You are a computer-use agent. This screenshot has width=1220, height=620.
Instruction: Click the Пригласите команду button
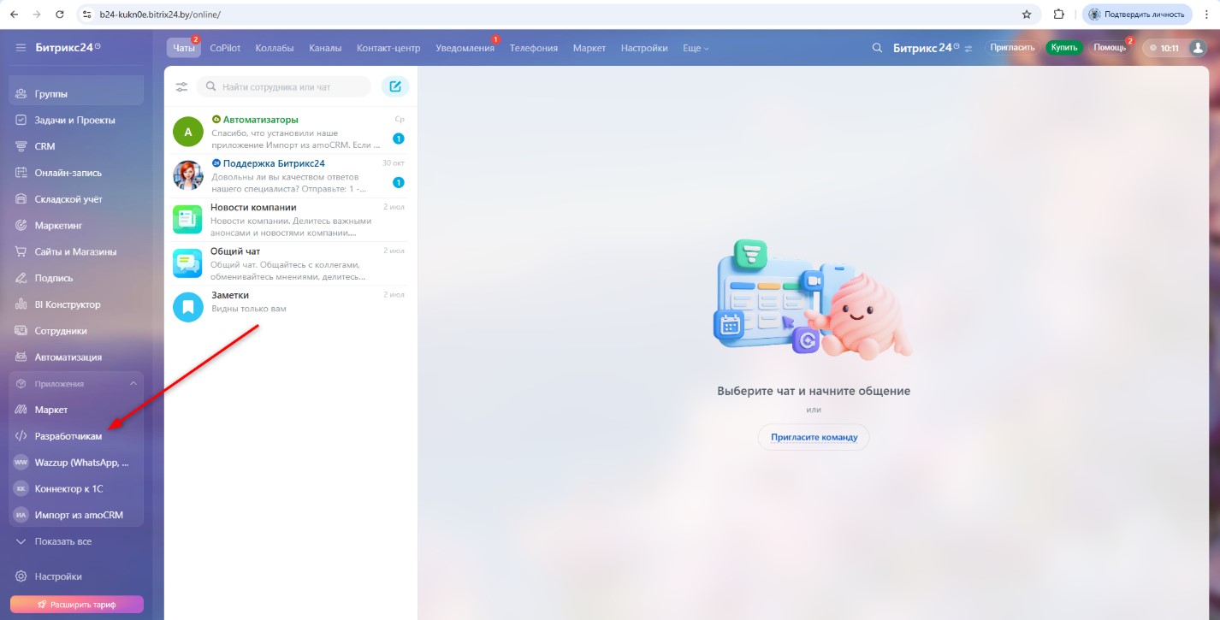tap(813, 437)
